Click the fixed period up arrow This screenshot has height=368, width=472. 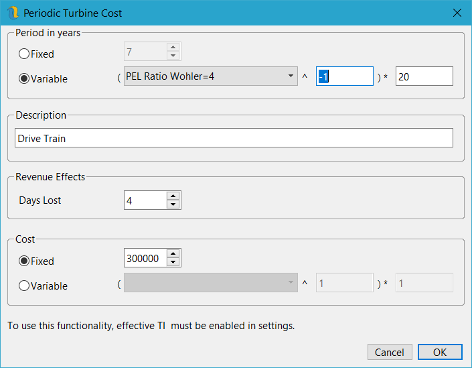[x=173, y=48]
